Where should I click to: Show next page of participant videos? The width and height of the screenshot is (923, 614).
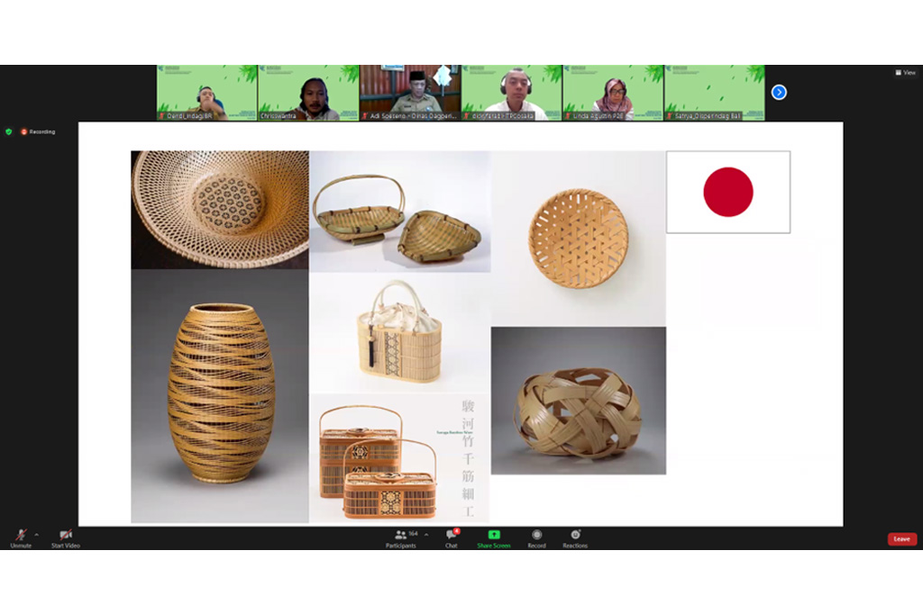[x=779, y=92]
